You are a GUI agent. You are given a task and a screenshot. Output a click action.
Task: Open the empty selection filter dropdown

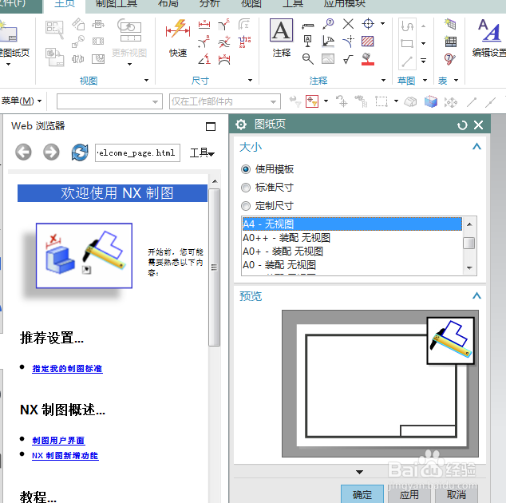pyautogui.click(x=109, y=101)
